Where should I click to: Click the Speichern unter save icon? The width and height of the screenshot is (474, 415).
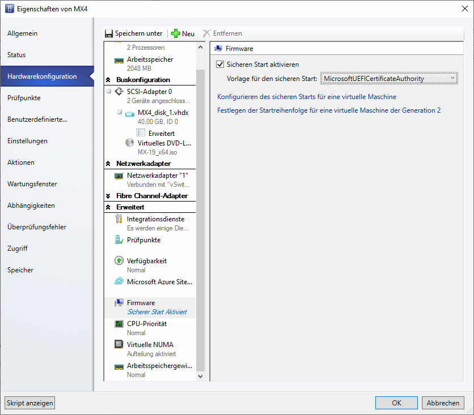(x=108, y=33)
